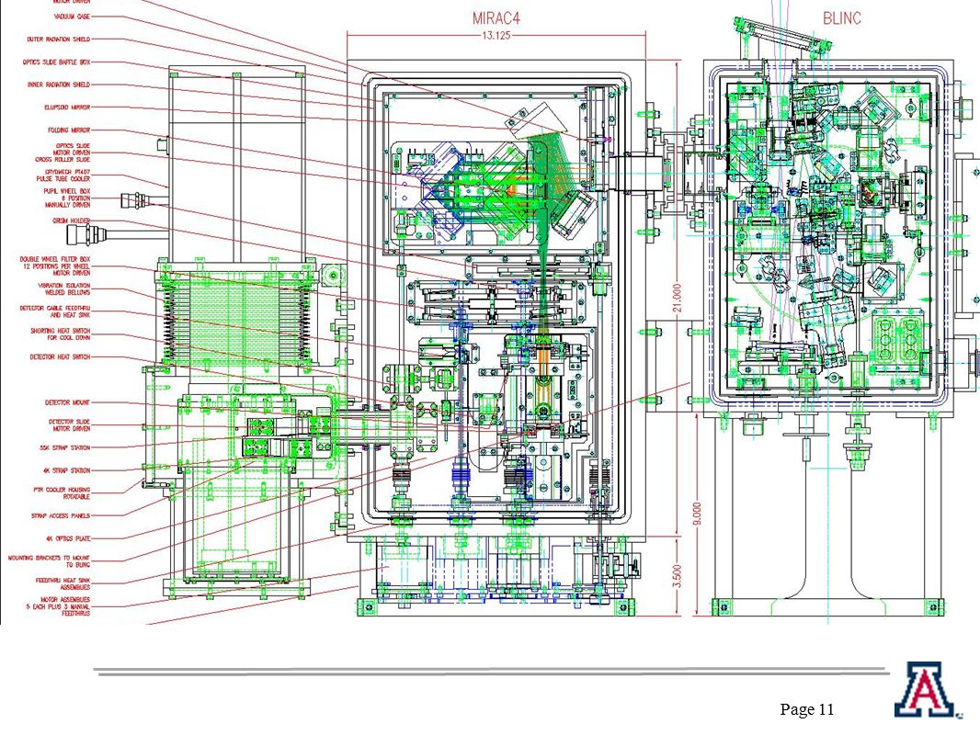Click the 'DOUBLE WHEEL FILTER BOX' label
This screenshot has width=980, height=735.
coord(55,259)
